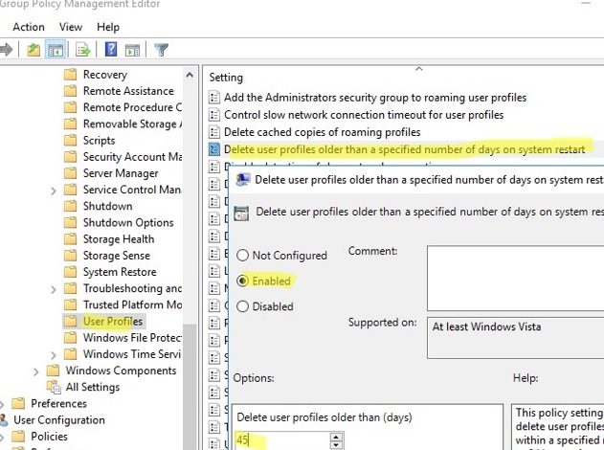
Task: Expand the Windows Components tree node
Action: [36, 371]
